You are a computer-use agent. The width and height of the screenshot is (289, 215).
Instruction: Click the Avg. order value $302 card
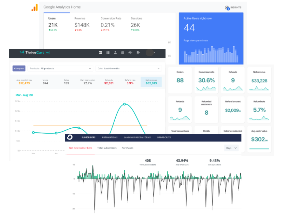pos(259,139)
